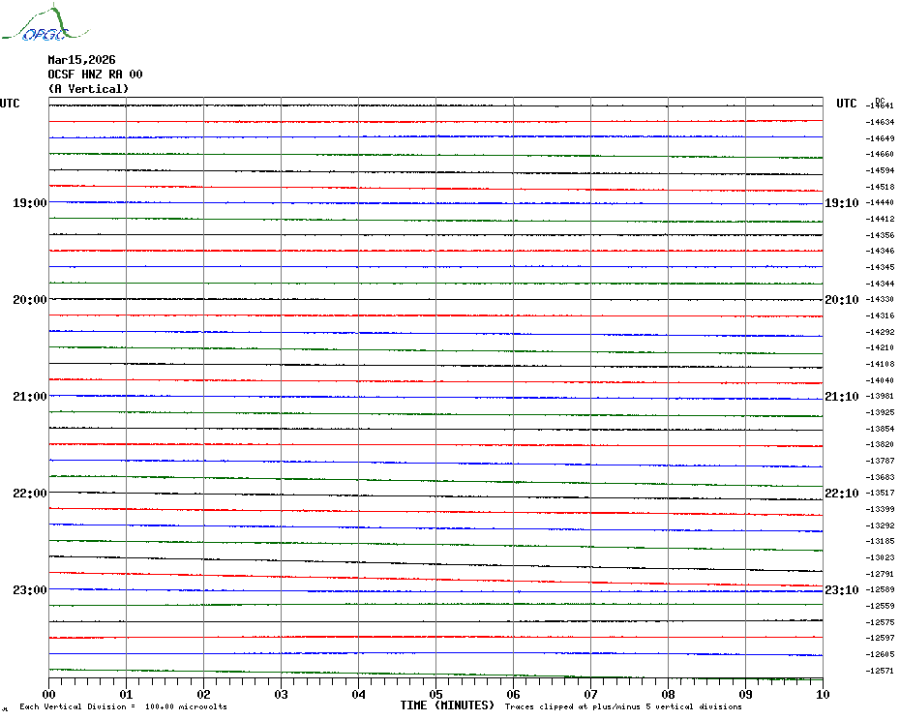Select minute tick 02 on bottom axis
The height and width of the screenshot is (720, 900).
204,694
